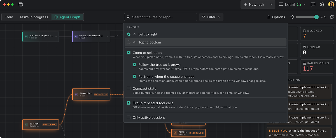The height and width of the screenshot is (138, 336).
Task: Open the New task dropdown arrow
Action: click(x=271, y=4)
